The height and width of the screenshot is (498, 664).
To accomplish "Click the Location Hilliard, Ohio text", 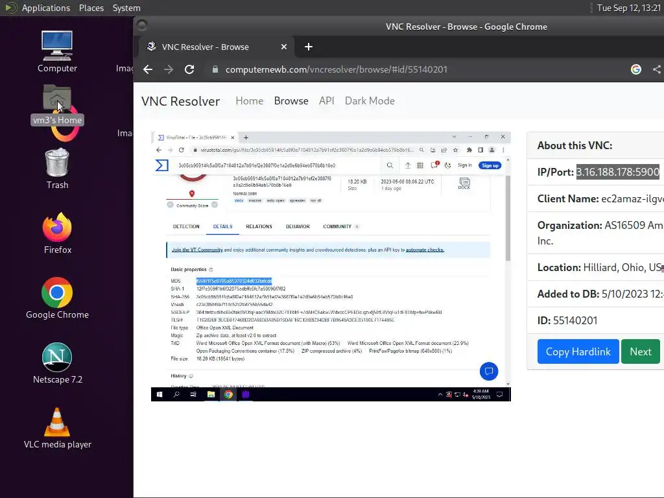I will (600, 268).
